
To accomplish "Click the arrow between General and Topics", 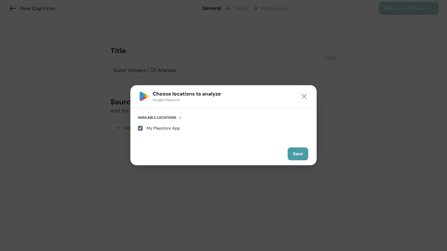I will click(227, 8).
